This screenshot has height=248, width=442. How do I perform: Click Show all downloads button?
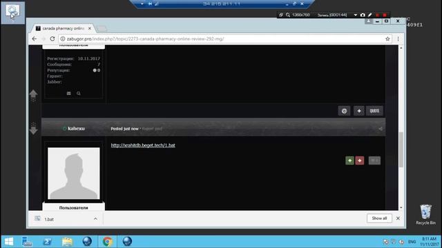point(379,218)
